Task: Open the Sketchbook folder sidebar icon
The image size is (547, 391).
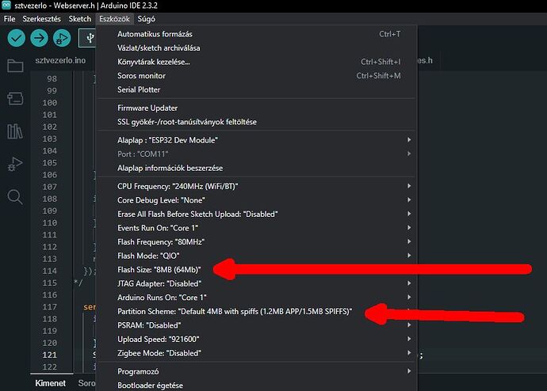Action: [15, 66]
